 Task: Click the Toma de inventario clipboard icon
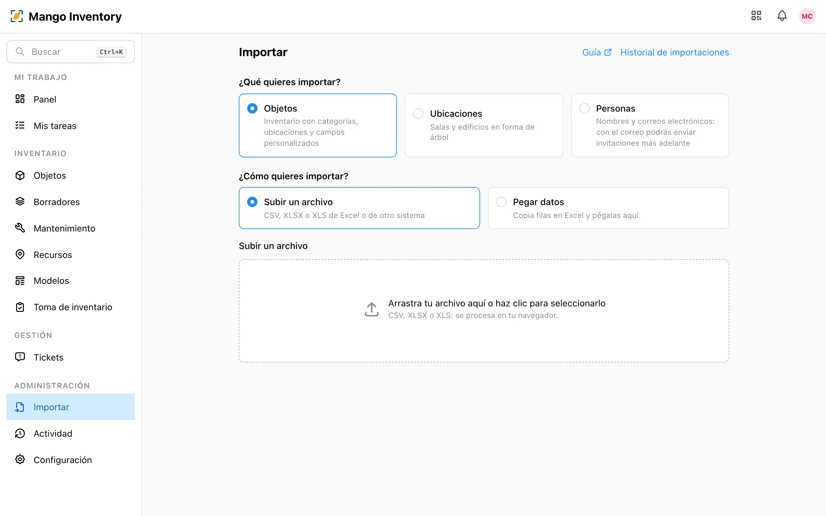pos(20,307)
